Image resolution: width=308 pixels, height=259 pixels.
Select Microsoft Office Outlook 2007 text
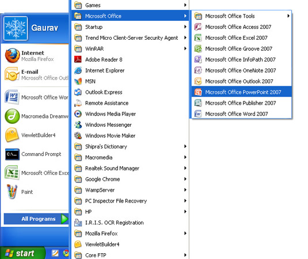click(x=239, y=81)
